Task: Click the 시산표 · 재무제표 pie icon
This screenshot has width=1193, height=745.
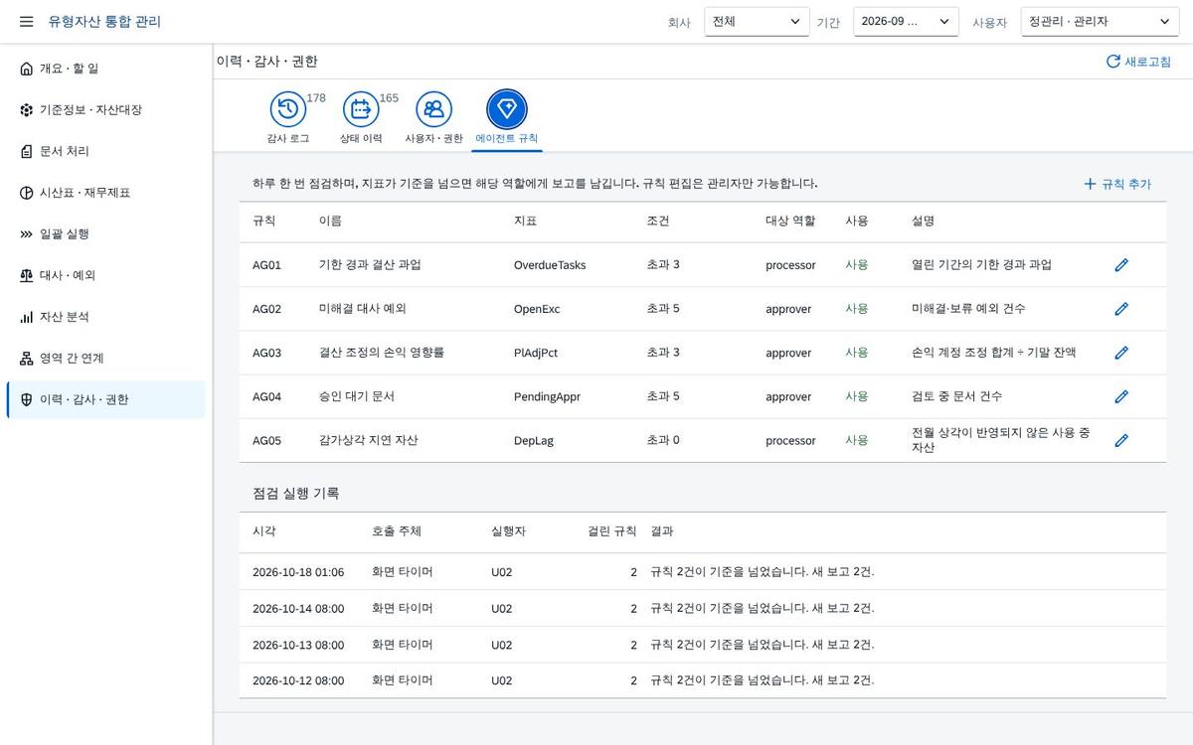Action: tap(27, 193)
